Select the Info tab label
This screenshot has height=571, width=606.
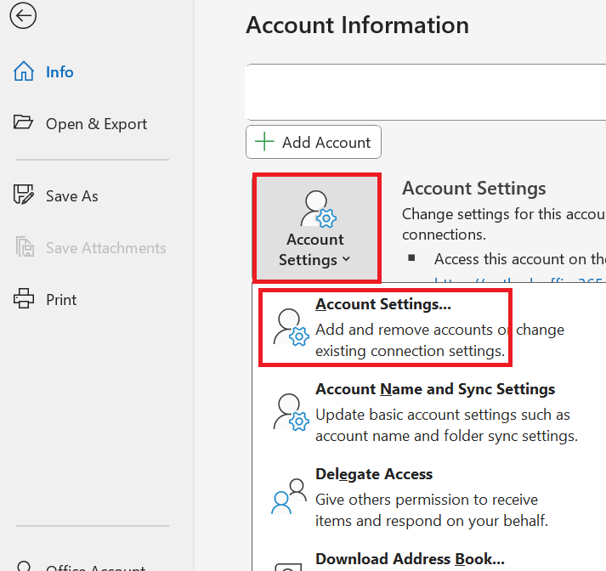59,72
